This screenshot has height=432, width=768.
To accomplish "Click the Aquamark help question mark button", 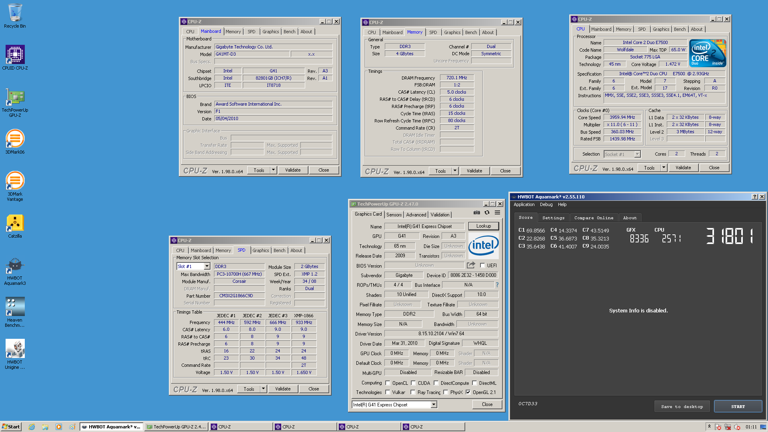I will point(754,196).
